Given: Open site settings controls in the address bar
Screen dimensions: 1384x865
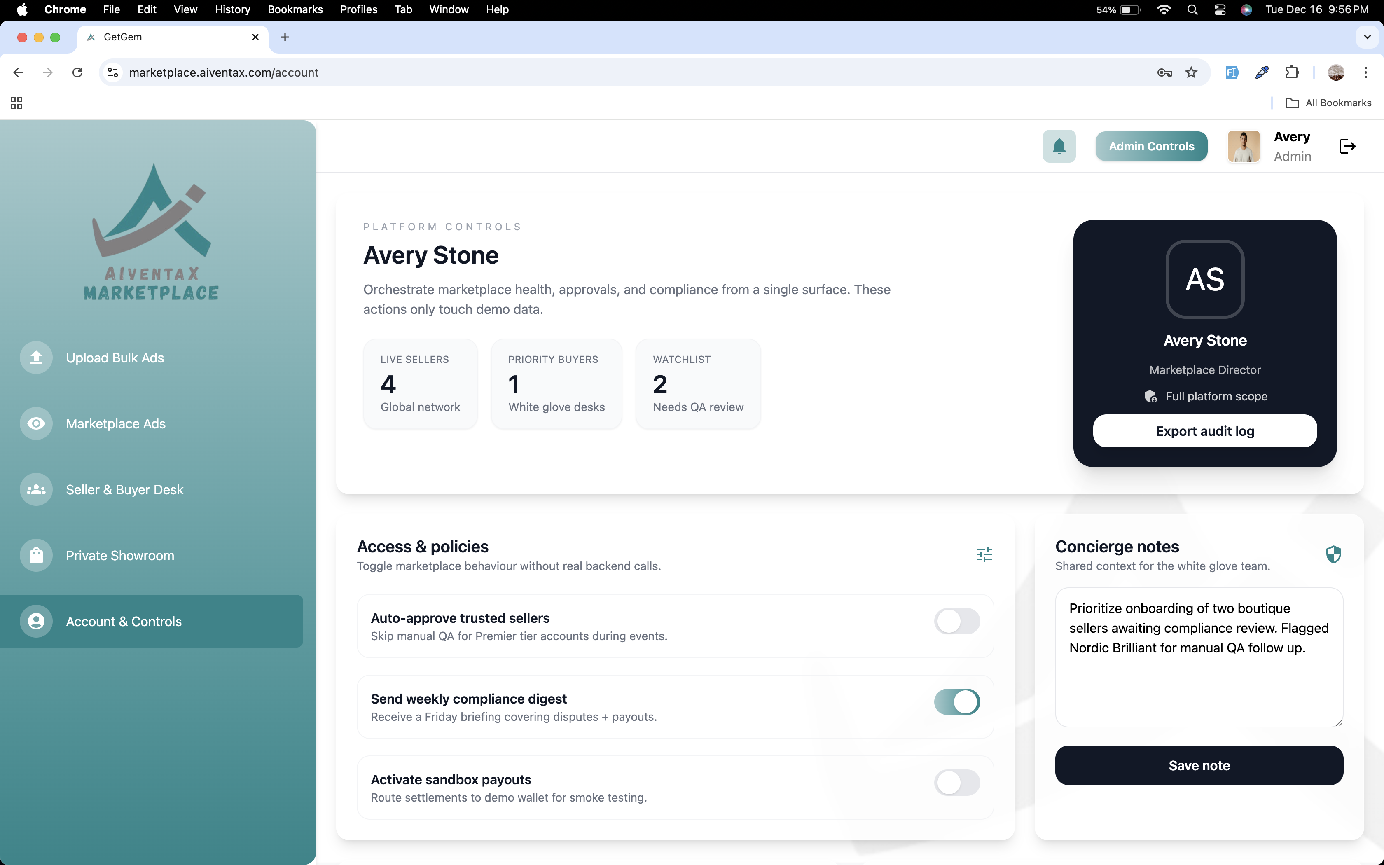Looking at the screenshot, I should tap(112, 72).
